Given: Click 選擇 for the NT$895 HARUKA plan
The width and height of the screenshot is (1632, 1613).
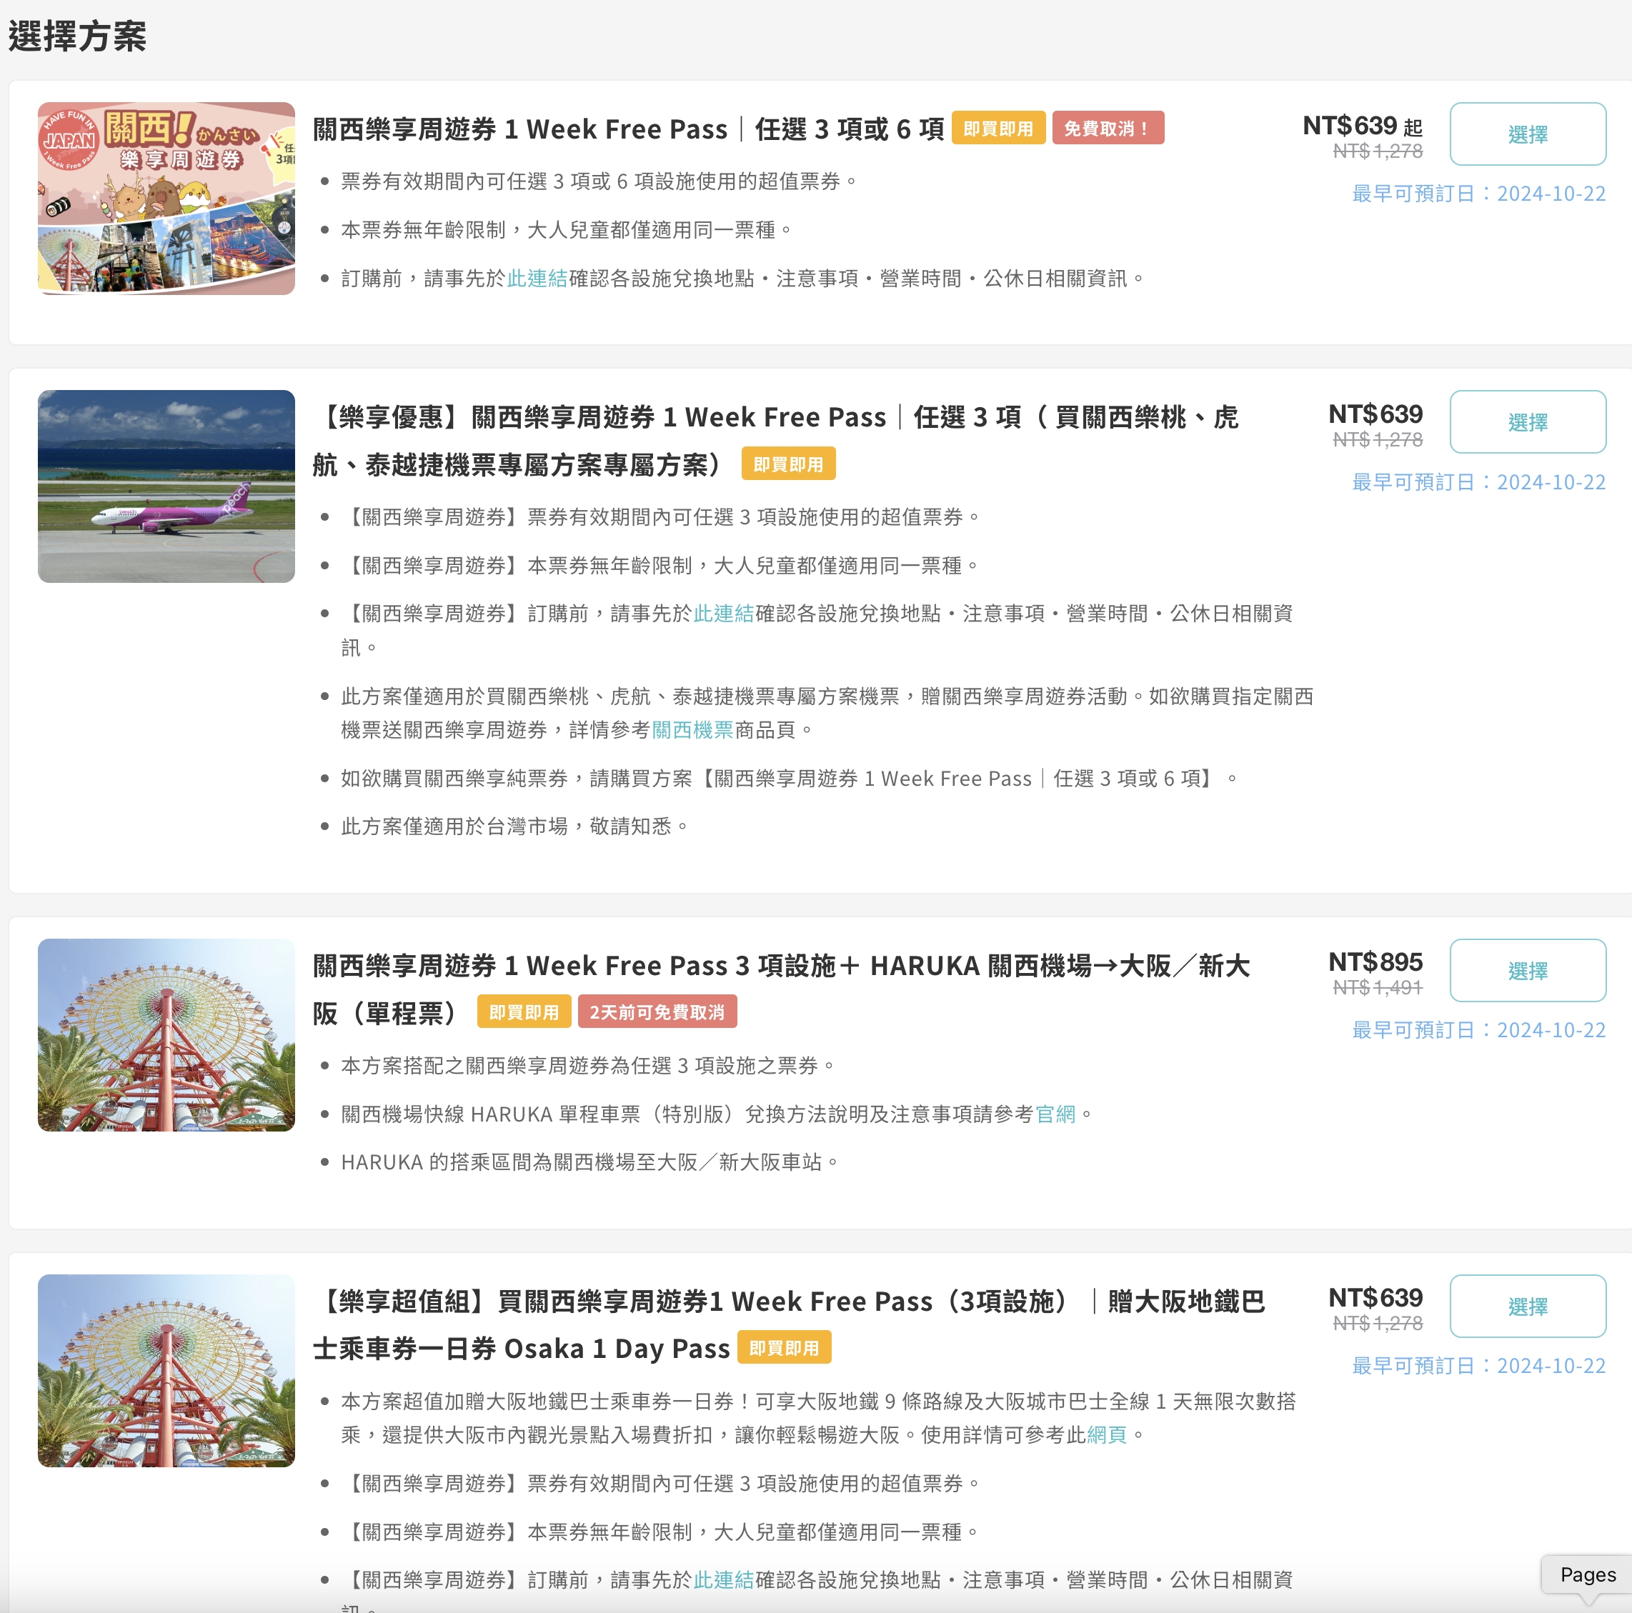Looking at the screenshot, I should 1527,970.
